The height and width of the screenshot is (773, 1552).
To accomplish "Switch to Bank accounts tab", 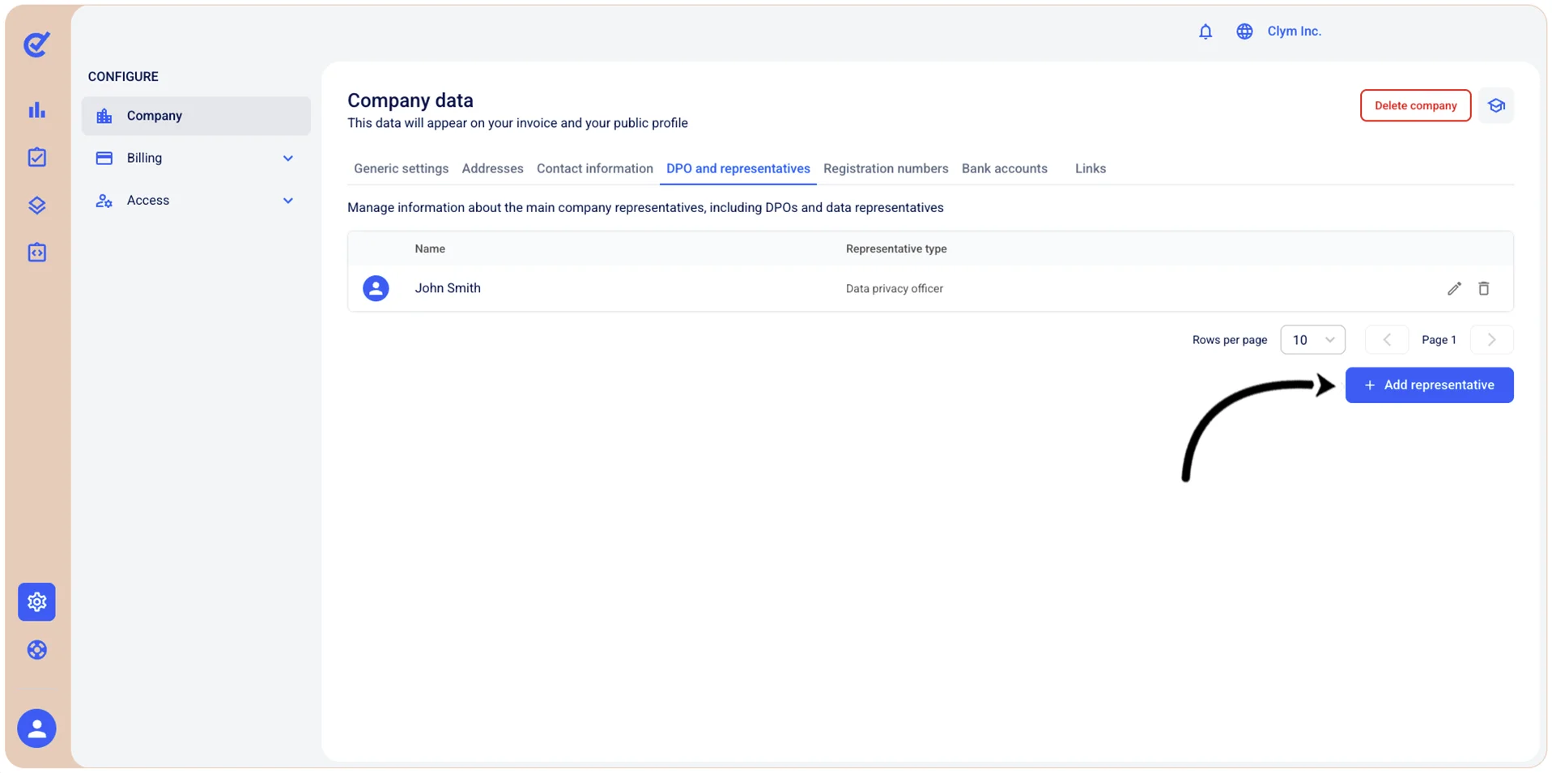I will point(1004,168).
